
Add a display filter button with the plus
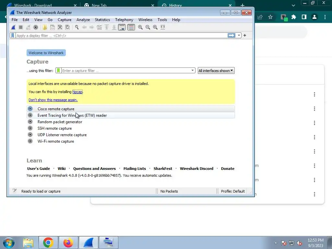245,35
